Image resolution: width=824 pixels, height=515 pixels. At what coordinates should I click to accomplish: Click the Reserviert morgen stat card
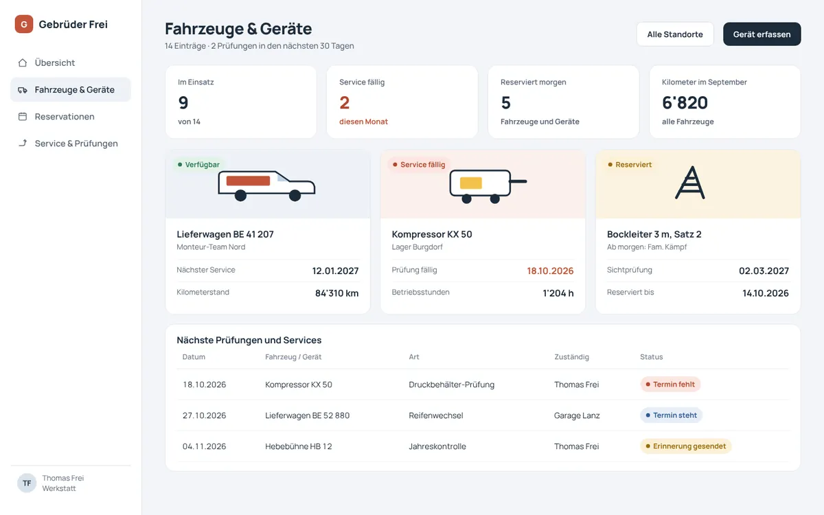coord(564,102)
